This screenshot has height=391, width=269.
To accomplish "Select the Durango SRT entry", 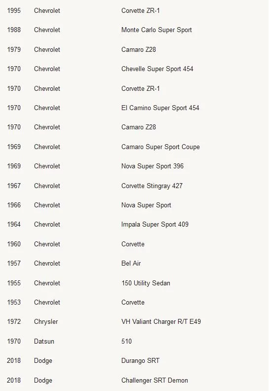I will pos(140,360).
